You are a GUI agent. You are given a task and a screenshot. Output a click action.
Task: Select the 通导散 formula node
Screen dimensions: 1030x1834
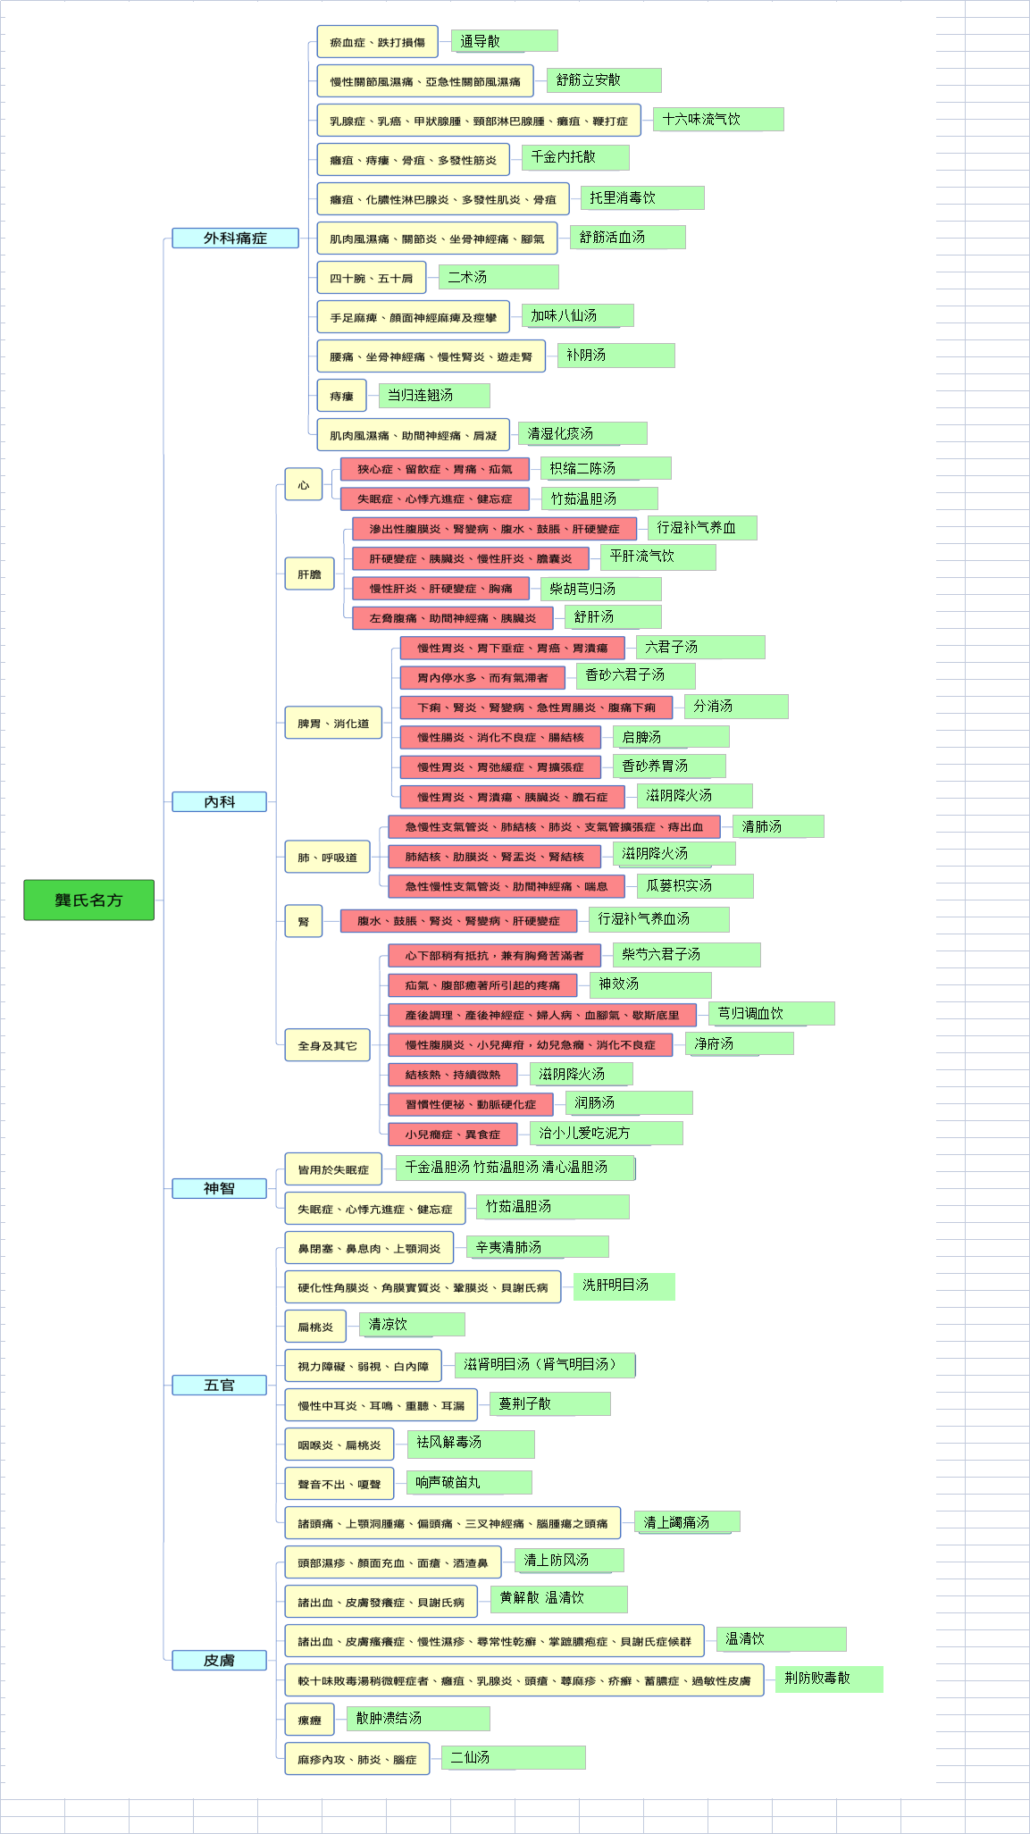(x=505, y=41)
